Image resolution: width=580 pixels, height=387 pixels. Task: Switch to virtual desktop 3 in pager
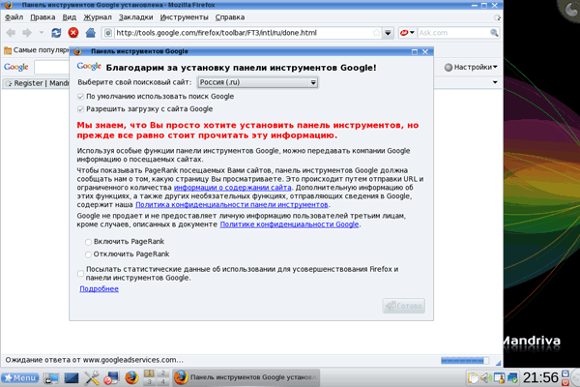pyautogui.click(x=149, y=381)
